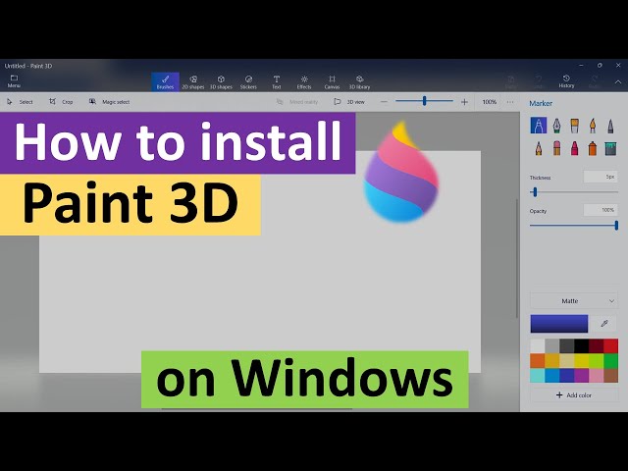628x471 pixels.
Task: Activate the eyedropper color picker
Action: [x=604, y=324]
